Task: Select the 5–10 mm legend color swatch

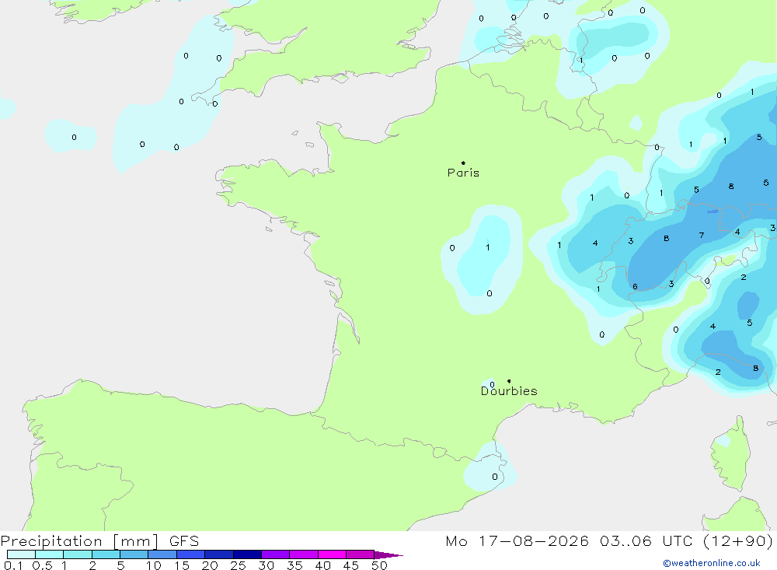Action: [134, 554]
